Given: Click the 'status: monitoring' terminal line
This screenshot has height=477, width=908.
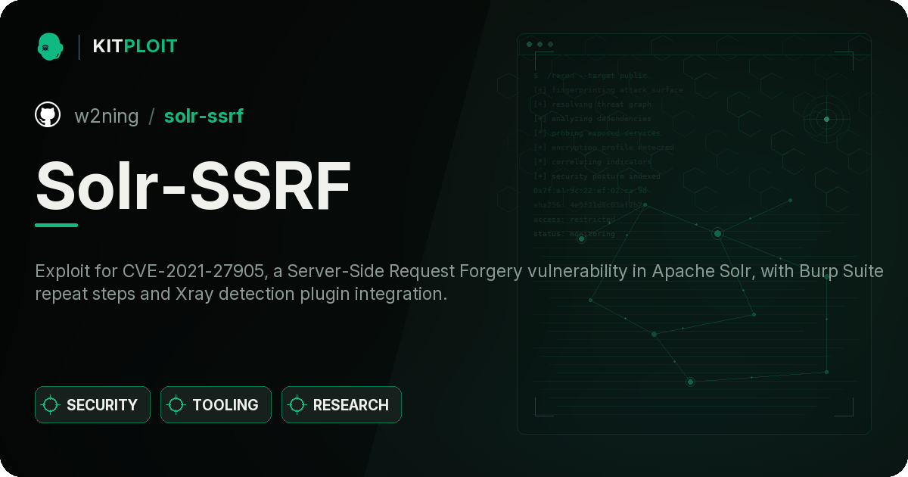Looking at the screenshot, I should coord(574,234).
